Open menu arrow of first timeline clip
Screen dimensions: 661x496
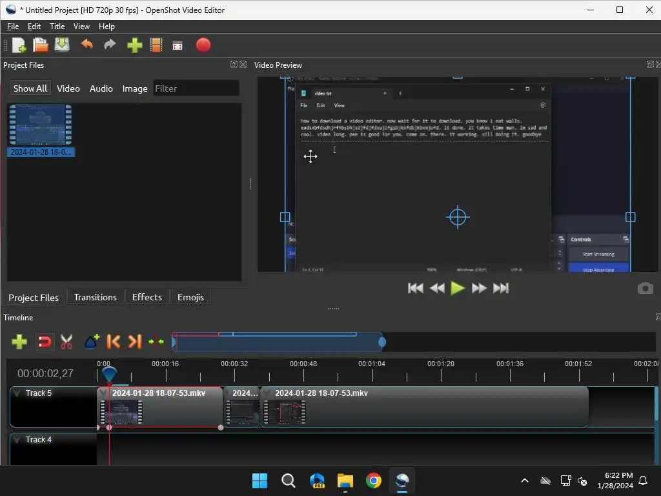click(104, 393)
